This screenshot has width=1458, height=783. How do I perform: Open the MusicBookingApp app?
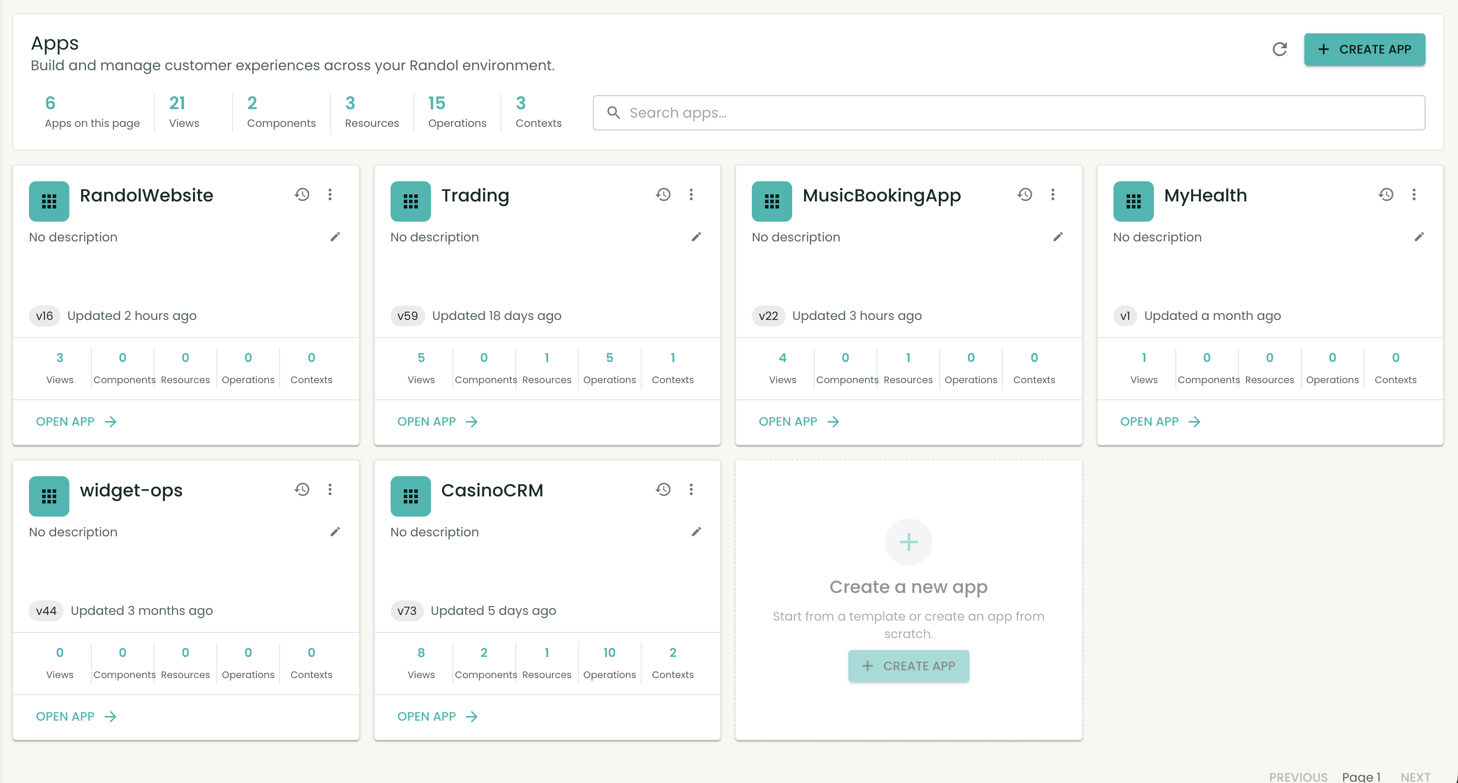click(x=799, y=421)
